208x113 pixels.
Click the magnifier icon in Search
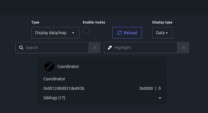(x=21, y=48)
